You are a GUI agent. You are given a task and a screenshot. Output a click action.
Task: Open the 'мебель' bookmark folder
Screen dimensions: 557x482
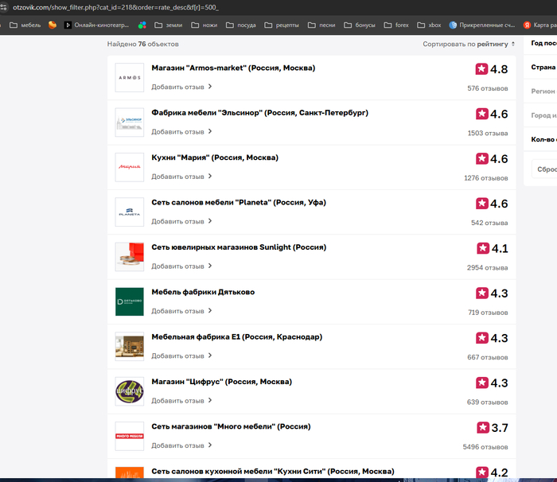(x=25, y=25)
